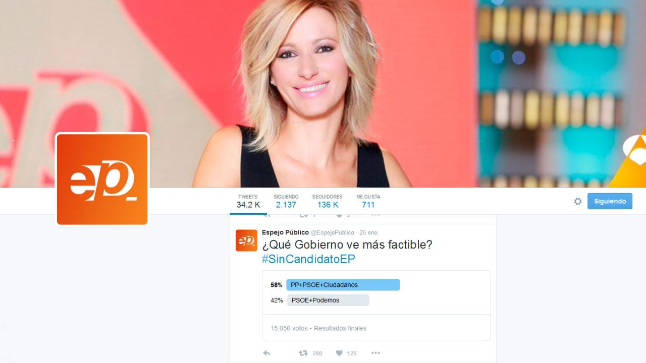Open the three-dot more options on the tweet
This screenshot has width=646, height=363.
(375, 353)
